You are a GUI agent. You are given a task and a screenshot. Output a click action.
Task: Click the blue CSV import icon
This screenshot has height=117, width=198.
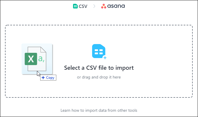(x=99, y=52)
